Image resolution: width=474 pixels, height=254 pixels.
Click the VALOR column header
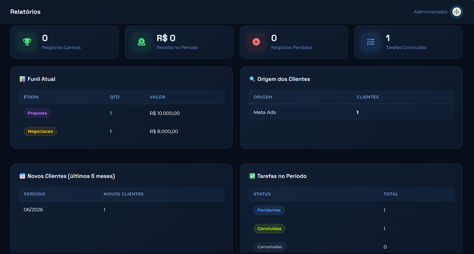(x=157, y=97)
